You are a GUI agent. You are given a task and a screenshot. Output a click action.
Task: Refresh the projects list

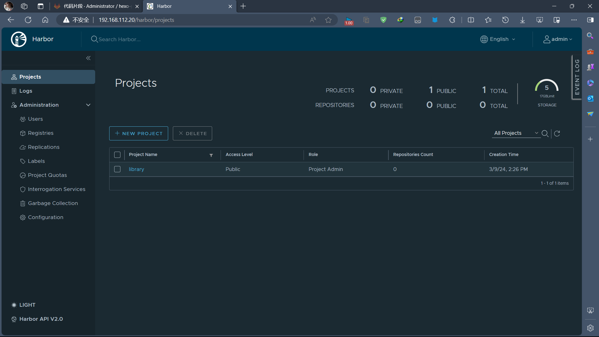tap(557, 134)
